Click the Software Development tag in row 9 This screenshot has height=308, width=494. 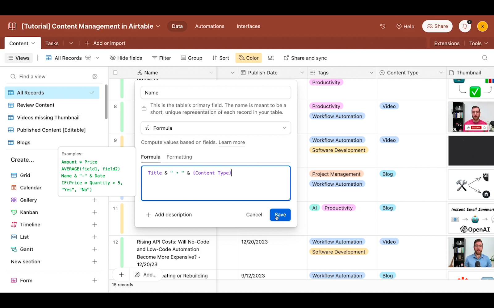point(339,150)
